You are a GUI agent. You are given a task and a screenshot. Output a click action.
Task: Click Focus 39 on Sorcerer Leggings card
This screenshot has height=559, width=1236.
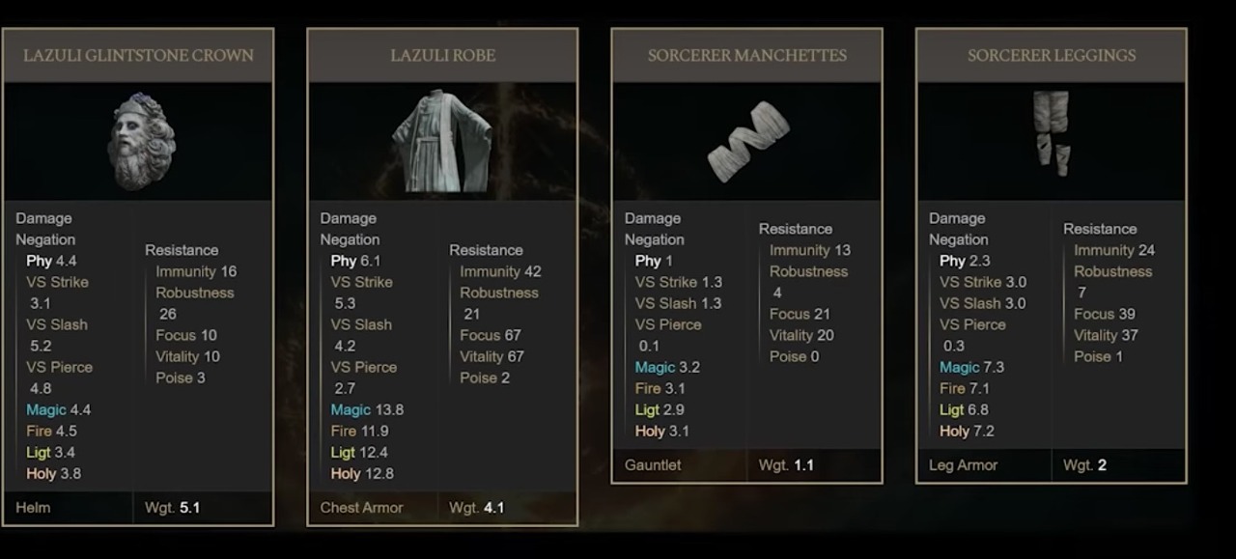pos(1105,314)
